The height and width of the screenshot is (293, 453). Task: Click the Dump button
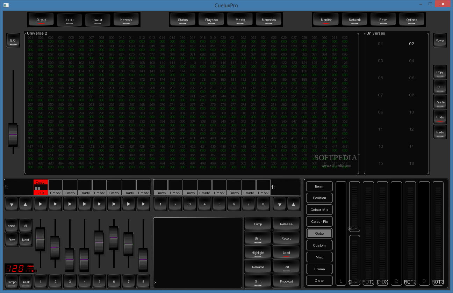(x=258, y=224)
